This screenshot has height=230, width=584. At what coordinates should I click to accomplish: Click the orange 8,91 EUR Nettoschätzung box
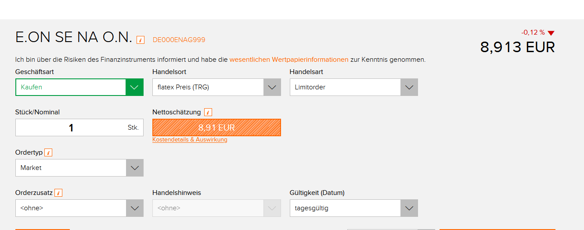[216, 127]
